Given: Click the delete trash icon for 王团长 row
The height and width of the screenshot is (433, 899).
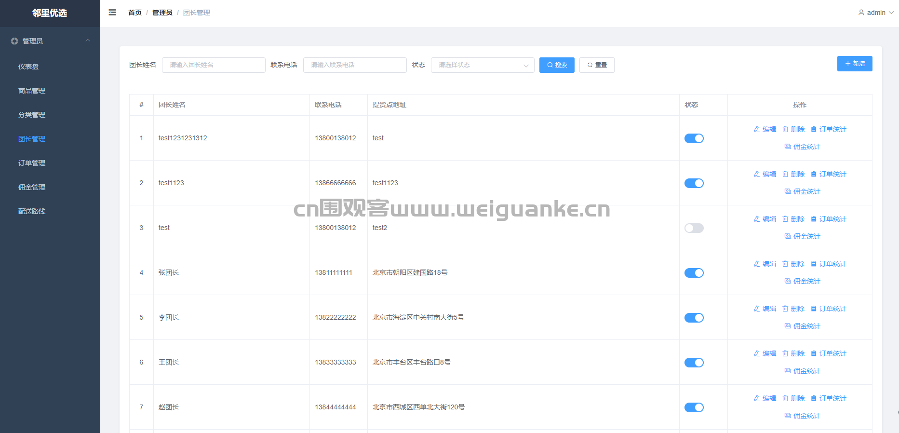Looking at the screenshot, I should pos(785,353).
